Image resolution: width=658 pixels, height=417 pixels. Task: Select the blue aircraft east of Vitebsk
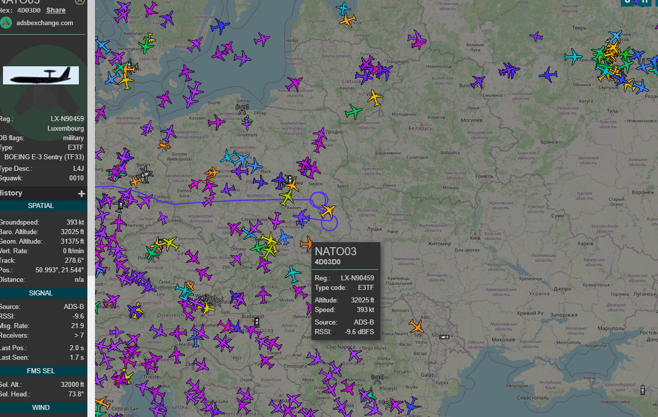tap(547, 75)
